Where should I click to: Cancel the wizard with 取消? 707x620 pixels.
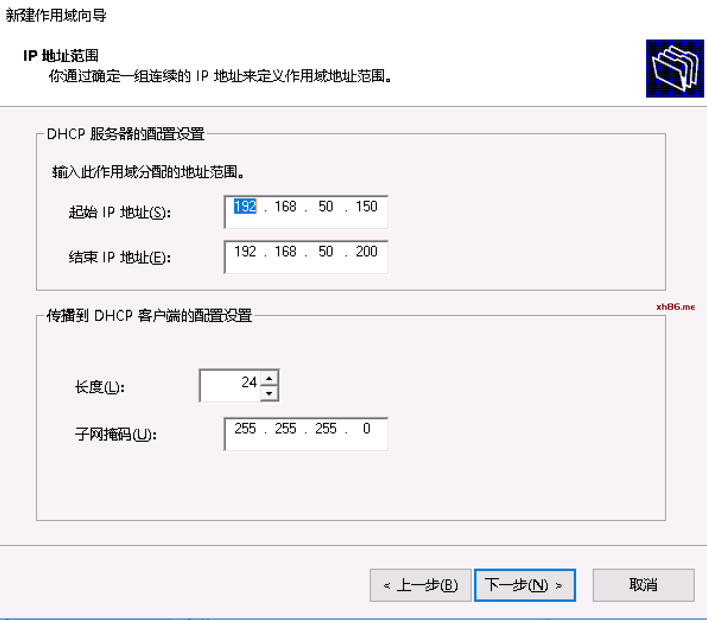pyautogui.click(x=643, y=585)
